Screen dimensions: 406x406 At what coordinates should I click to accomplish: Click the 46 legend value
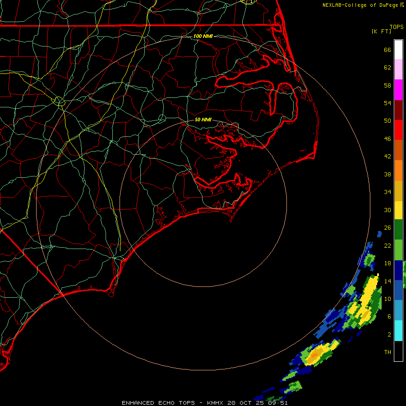pyautogui.click(x=388, y=139)
